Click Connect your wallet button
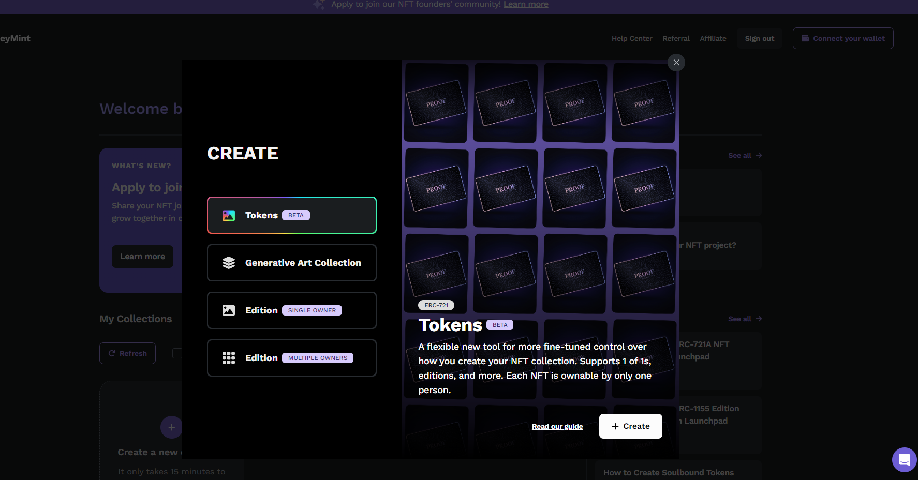 pyautogui.click(x=842, y=38)
